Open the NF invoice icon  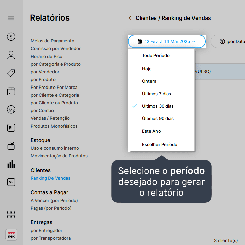point(11,182)
